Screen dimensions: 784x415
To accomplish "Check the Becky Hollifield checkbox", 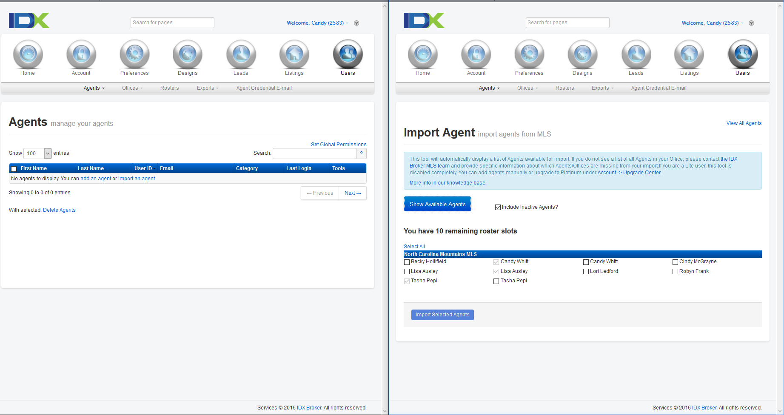I will coord(407,262).
